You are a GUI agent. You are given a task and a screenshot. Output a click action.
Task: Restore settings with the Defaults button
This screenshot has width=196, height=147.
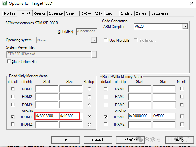coord(130,140)
